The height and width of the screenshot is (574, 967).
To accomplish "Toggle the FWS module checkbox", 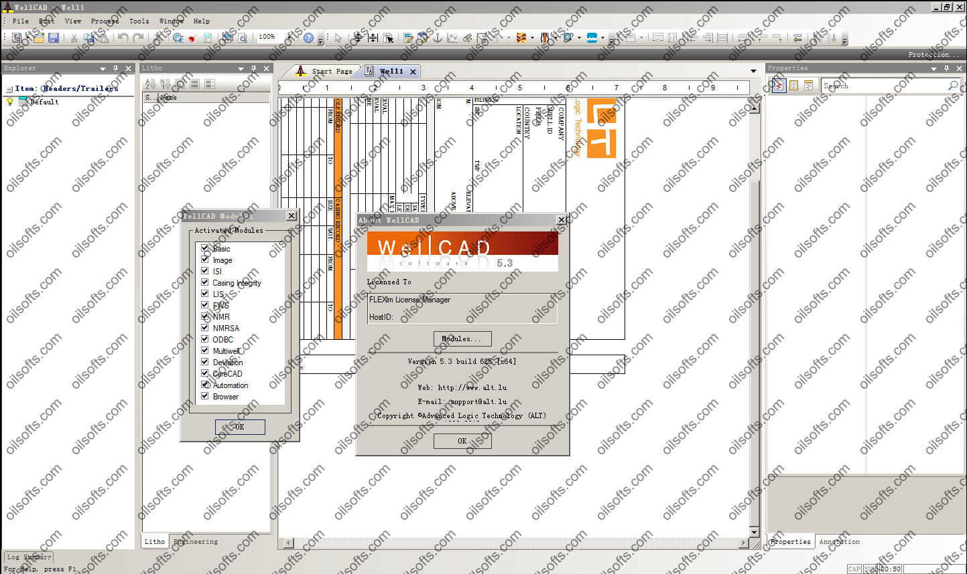I will click(205, 305).
